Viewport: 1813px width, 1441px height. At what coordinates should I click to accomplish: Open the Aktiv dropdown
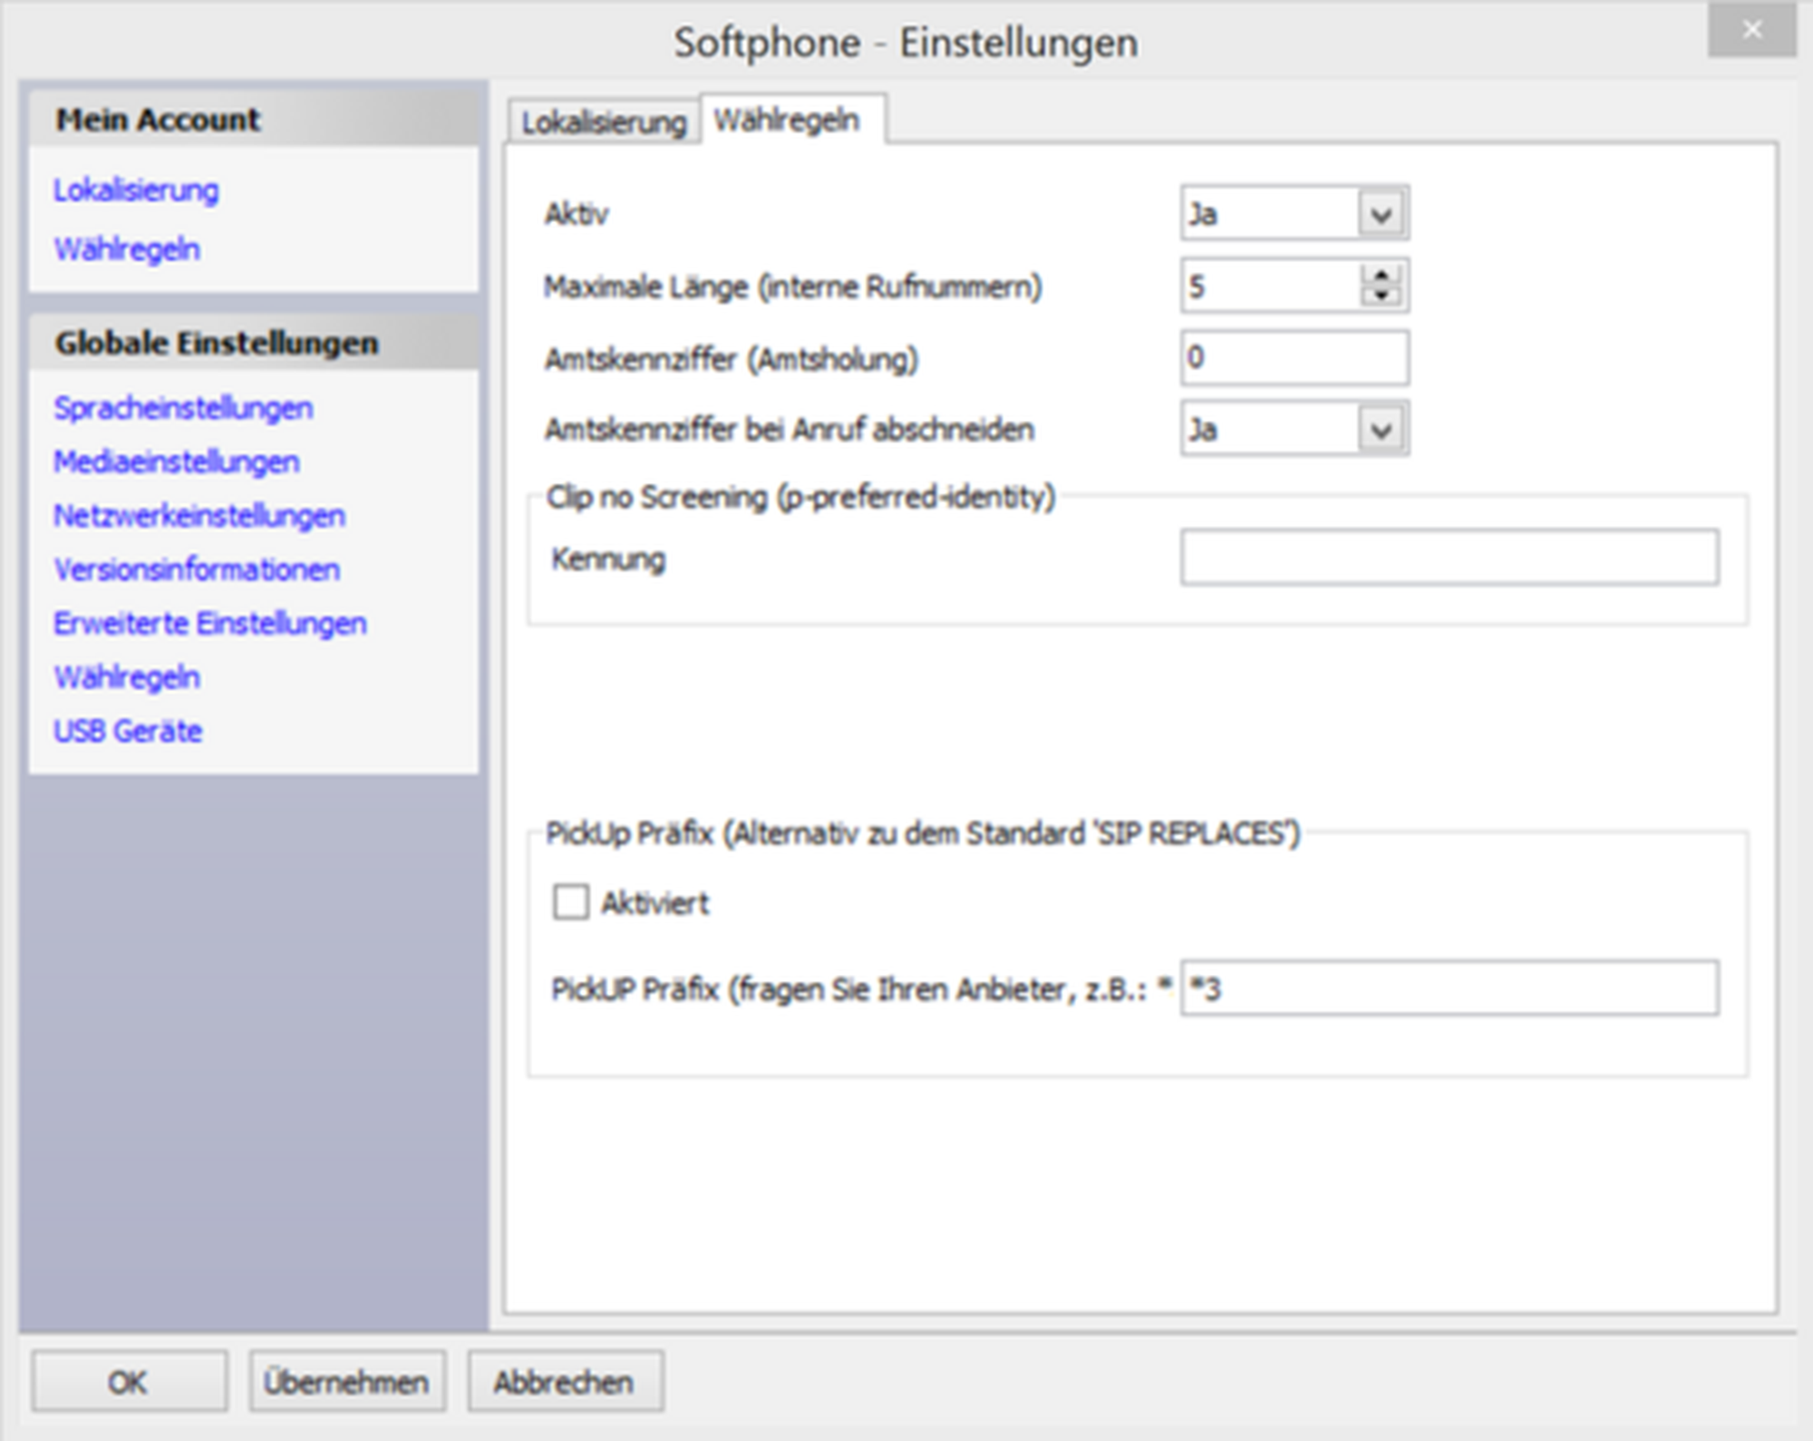click(1381, 214)
